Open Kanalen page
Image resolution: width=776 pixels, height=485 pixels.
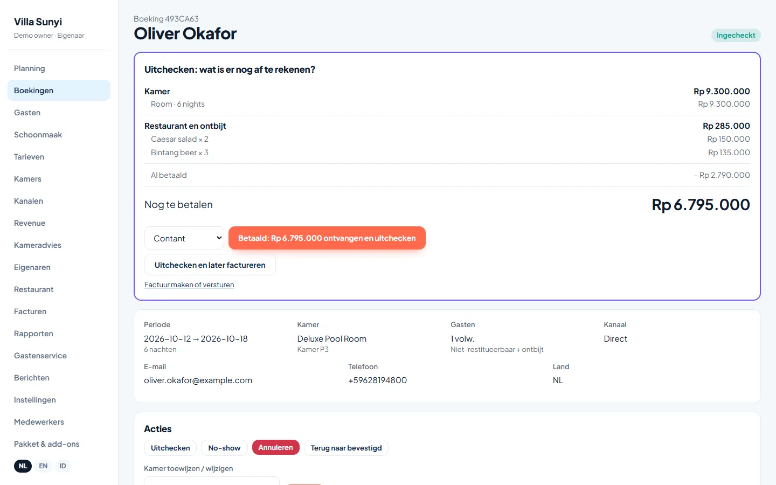(x=59, y=201)
